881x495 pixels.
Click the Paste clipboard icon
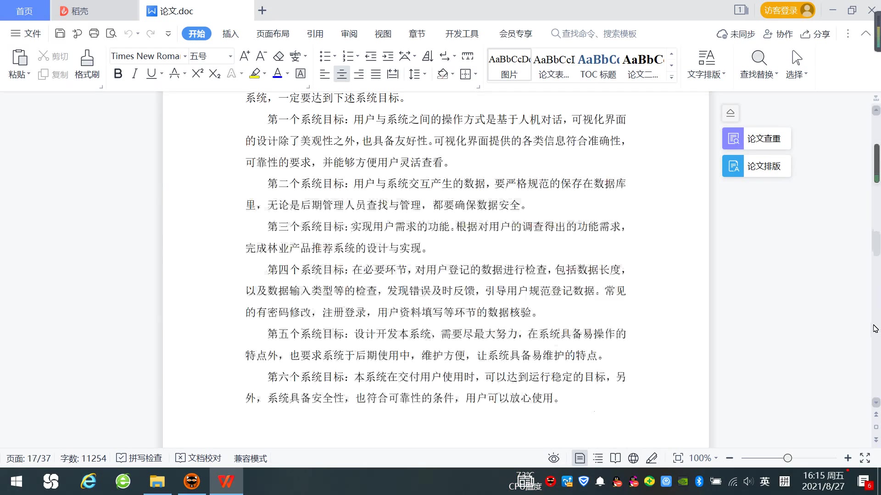click(19, 58)
